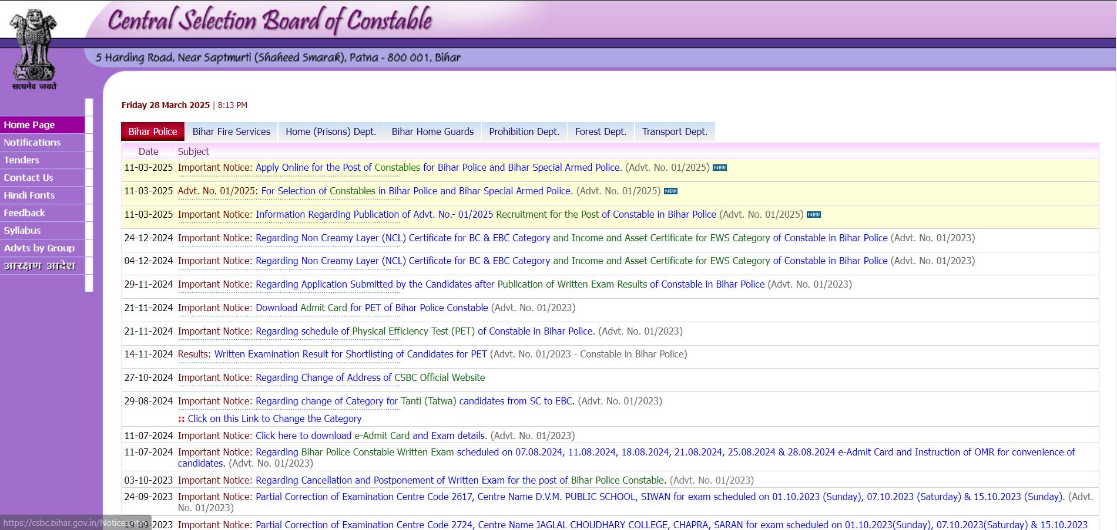This screenshot has height=530, width=1117.
Task: Click date cell 29-08-2024
Action: tap(149, 401)
